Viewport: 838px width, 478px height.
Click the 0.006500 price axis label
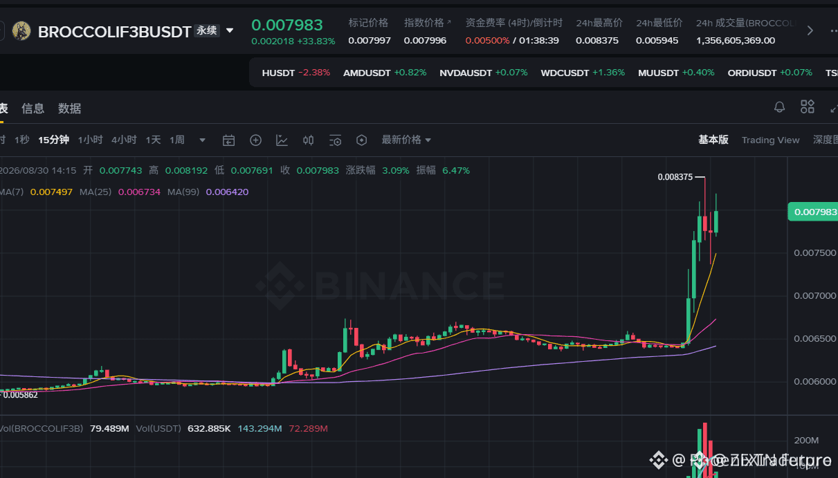(x=815, y=339)
